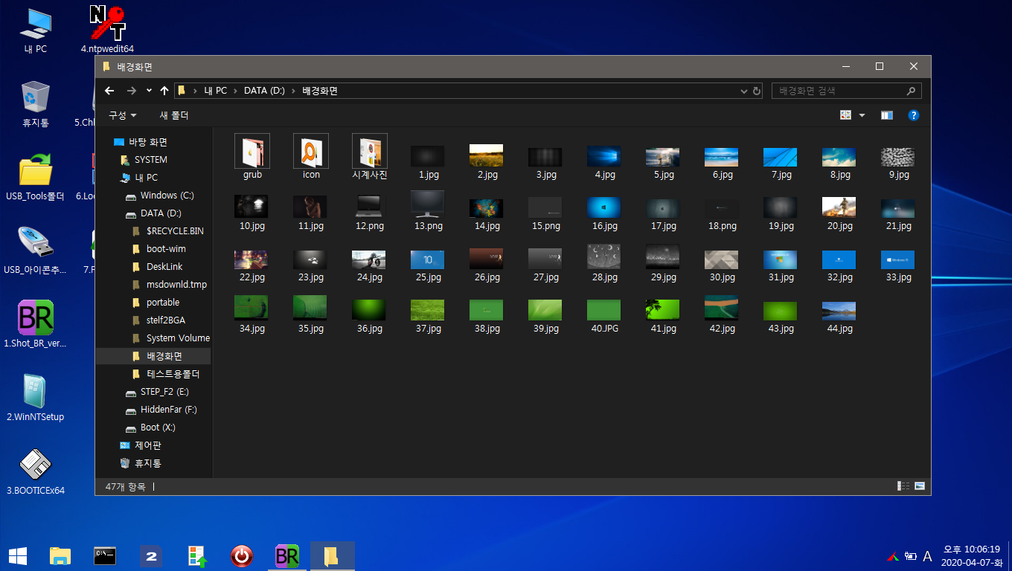Select $RECYCLE.BIN folder in tree
This screenshot has height=571, width=1012.
click(167, 231)
